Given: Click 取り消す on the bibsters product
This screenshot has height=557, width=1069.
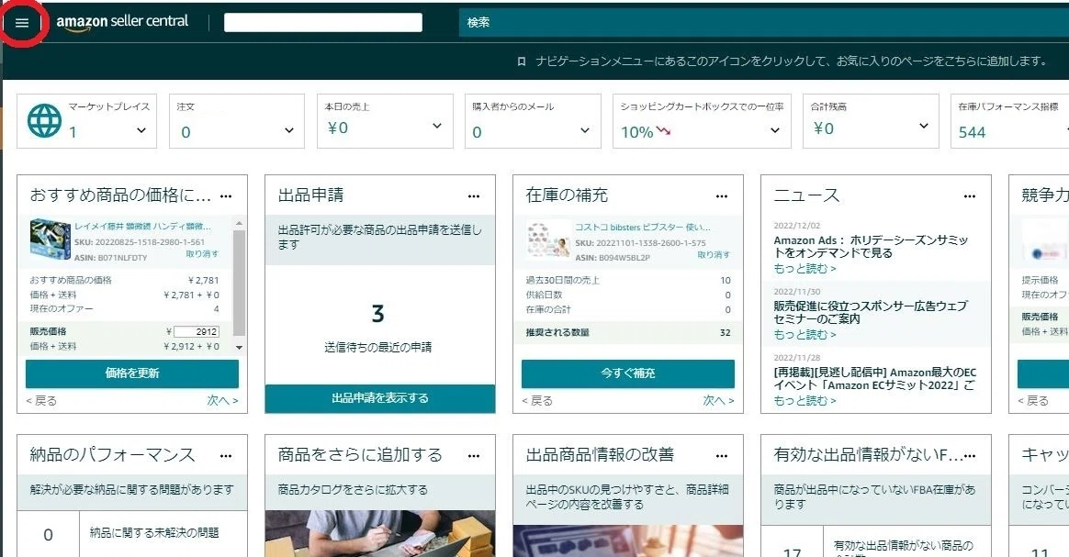Looking at the screenshot, I should tap(713, 255).
